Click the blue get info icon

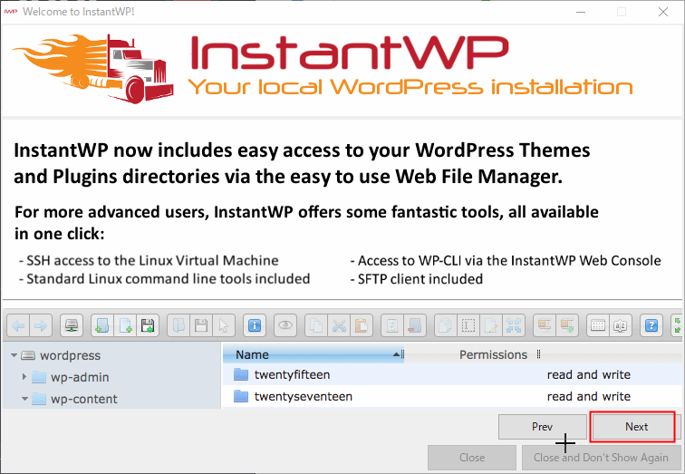pos(255,325)
